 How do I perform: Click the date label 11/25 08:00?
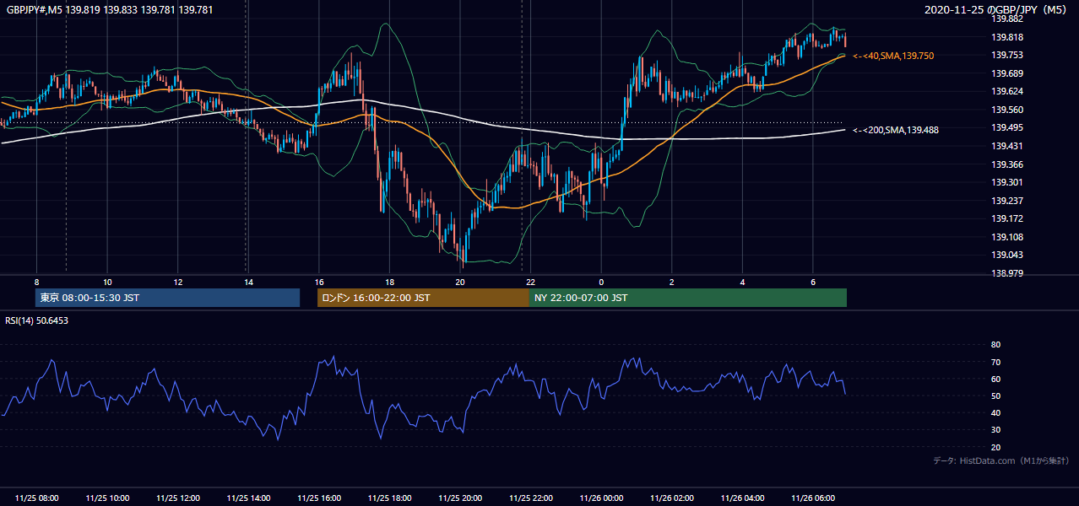coord(36,498)
